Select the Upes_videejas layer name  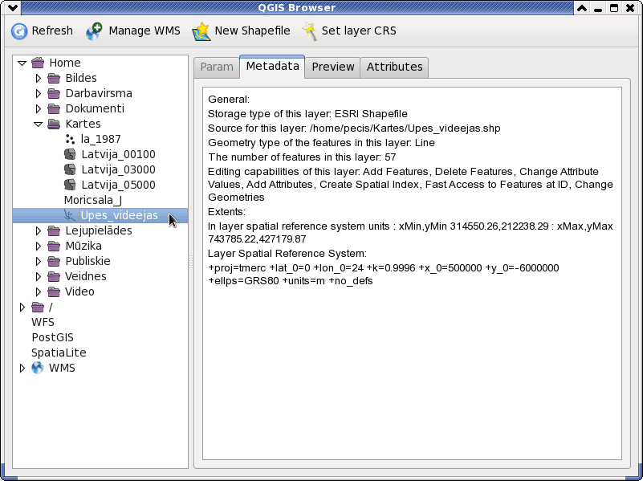119,215
